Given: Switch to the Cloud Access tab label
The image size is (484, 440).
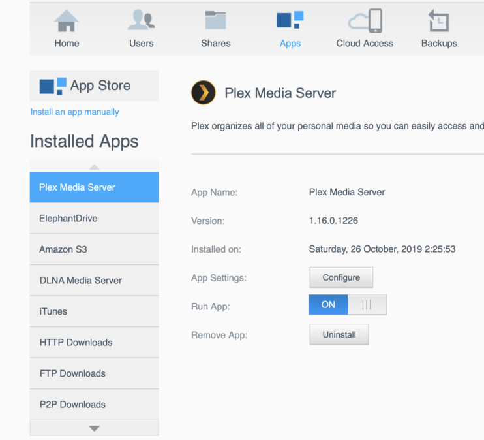Looking at the screenshot, I should pyautogui.click(x=365, y=44).
